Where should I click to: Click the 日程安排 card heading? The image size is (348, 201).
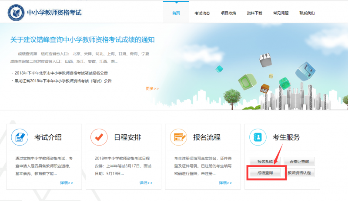pyautogui.click(x=127, y=137)
